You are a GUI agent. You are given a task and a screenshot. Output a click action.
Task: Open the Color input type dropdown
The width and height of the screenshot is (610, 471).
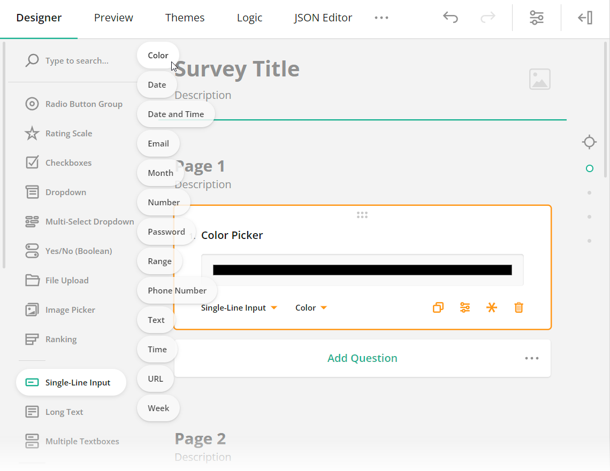click(x=310, y=307)
